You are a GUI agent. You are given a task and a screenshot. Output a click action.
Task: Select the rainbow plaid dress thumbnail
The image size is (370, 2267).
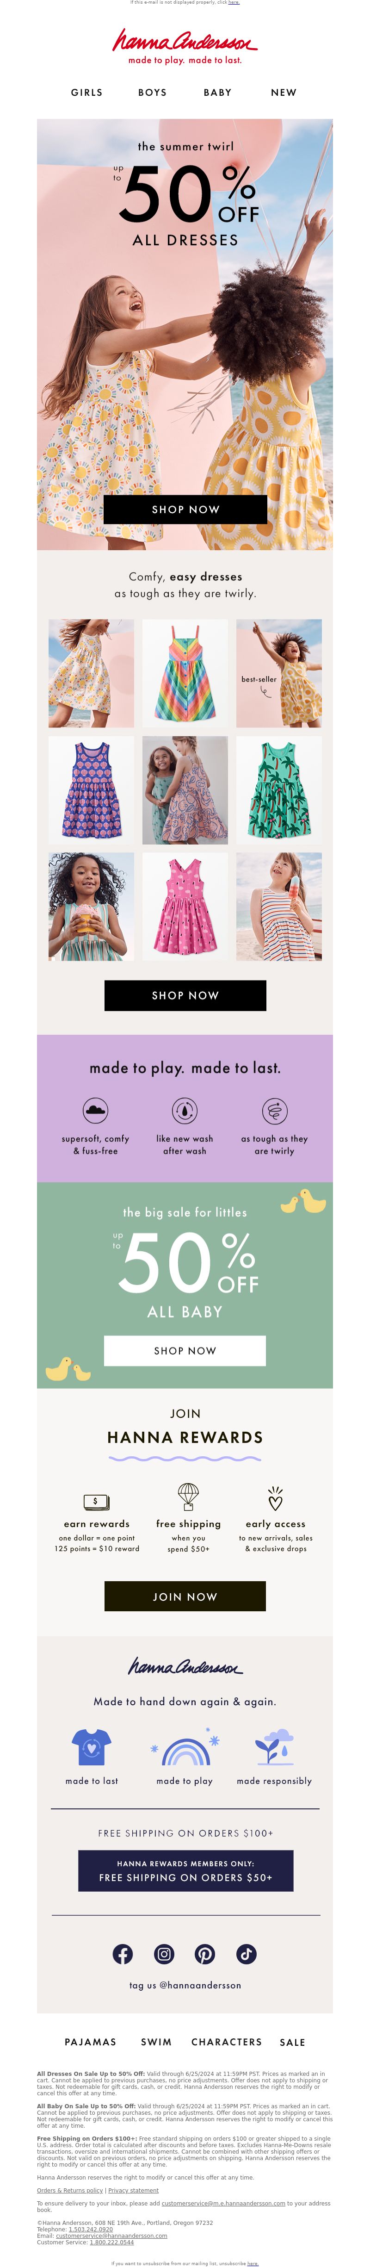click(185, 673)
